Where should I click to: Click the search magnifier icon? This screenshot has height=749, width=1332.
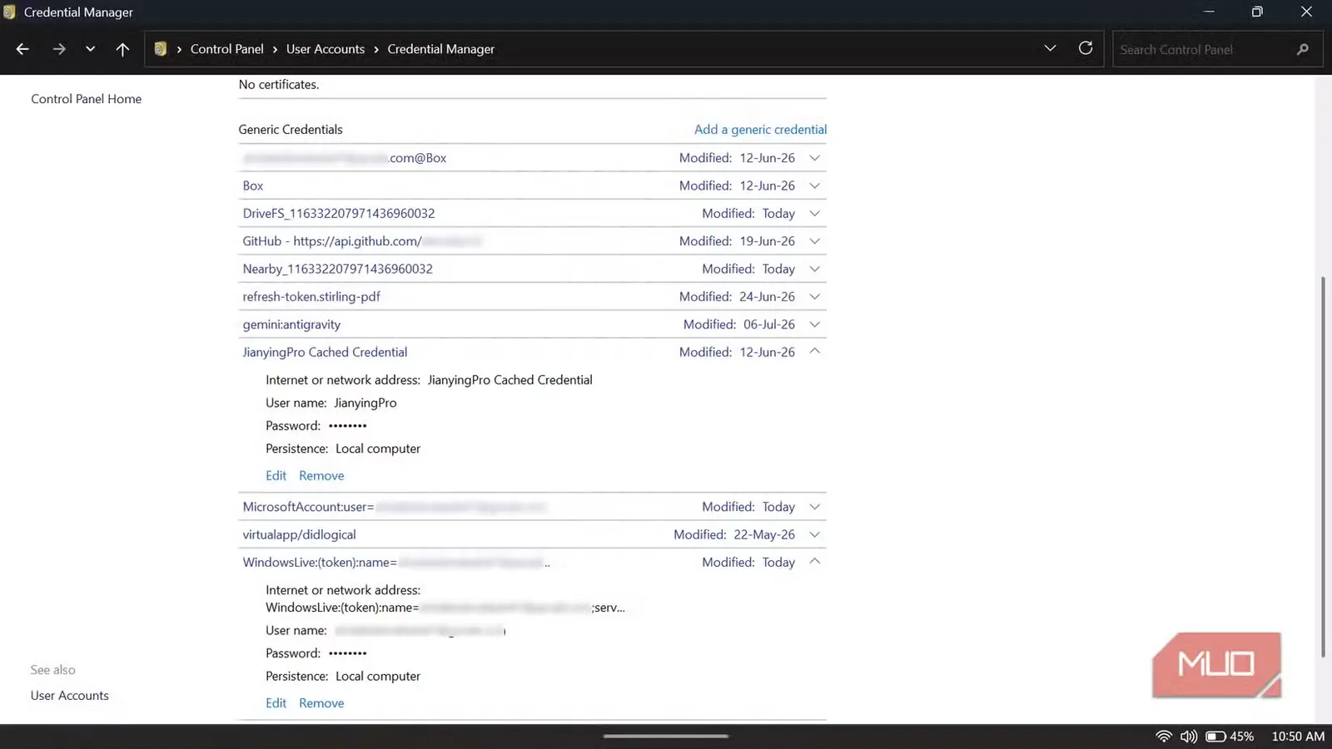[x=1303, y=49]
